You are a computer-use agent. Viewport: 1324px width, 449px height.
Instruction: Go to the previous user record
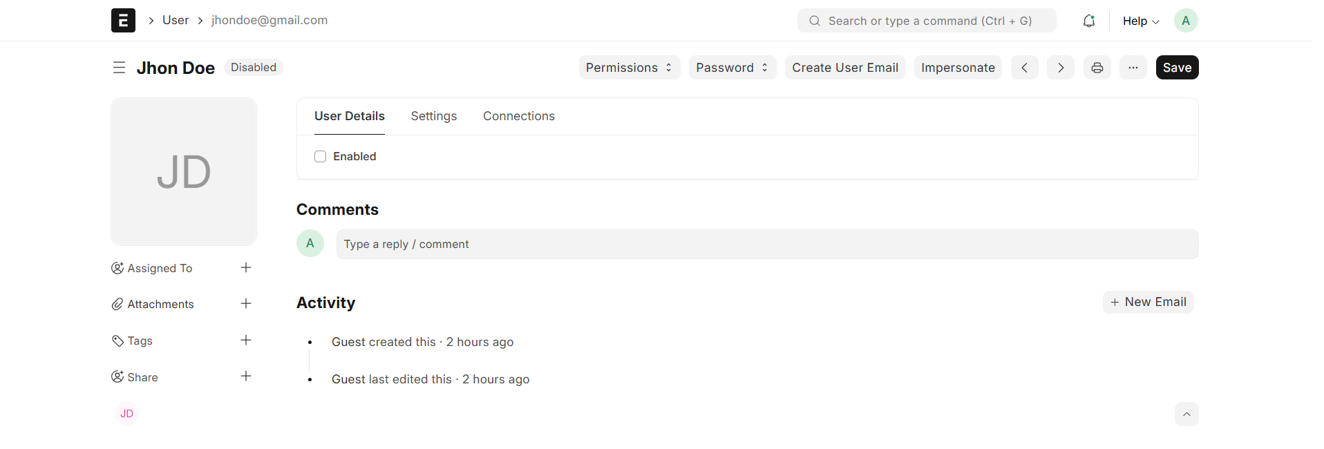1025,68
